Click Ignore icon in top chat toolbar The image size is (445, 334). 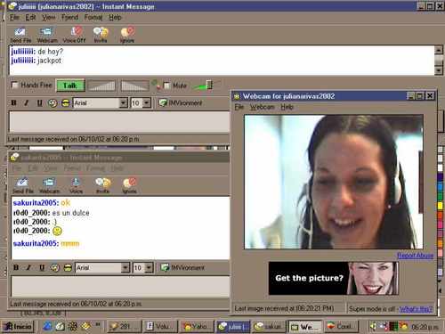pos(127,35)
